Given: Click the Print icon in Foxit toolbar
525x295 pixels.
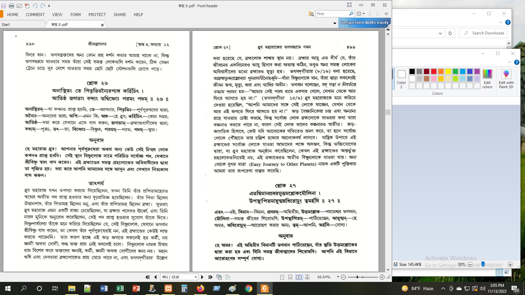Looking at the screenshot, I should click(11, 6).
